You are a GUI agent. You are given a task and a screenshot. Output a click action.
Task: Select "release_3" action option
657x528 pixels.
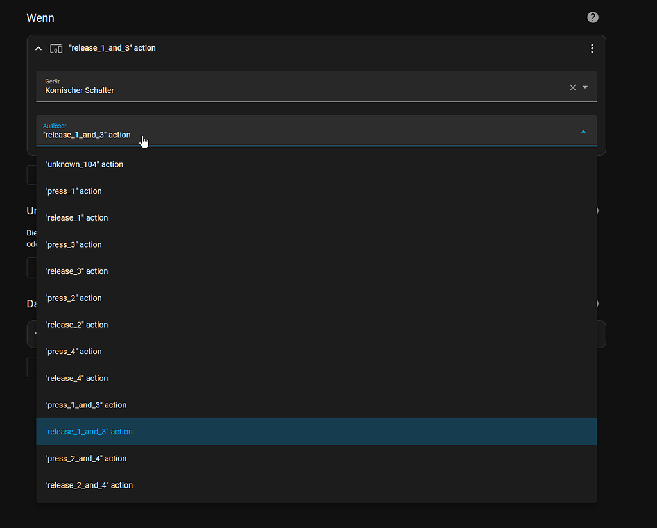tap(76, 271)
